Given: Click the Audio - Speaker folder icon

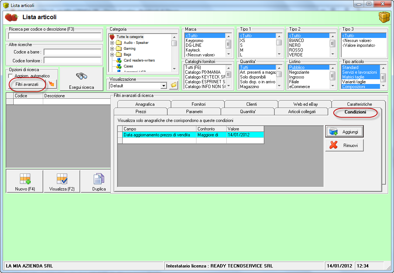Looking at the screenshot, I should pyautogui.click(x=119, y=43).
